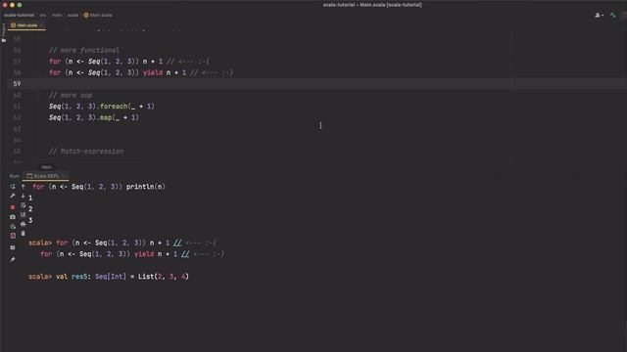Pin the Run tab with pin icon
The height and width of the screenshot is (352, 627).
[13, 260]
